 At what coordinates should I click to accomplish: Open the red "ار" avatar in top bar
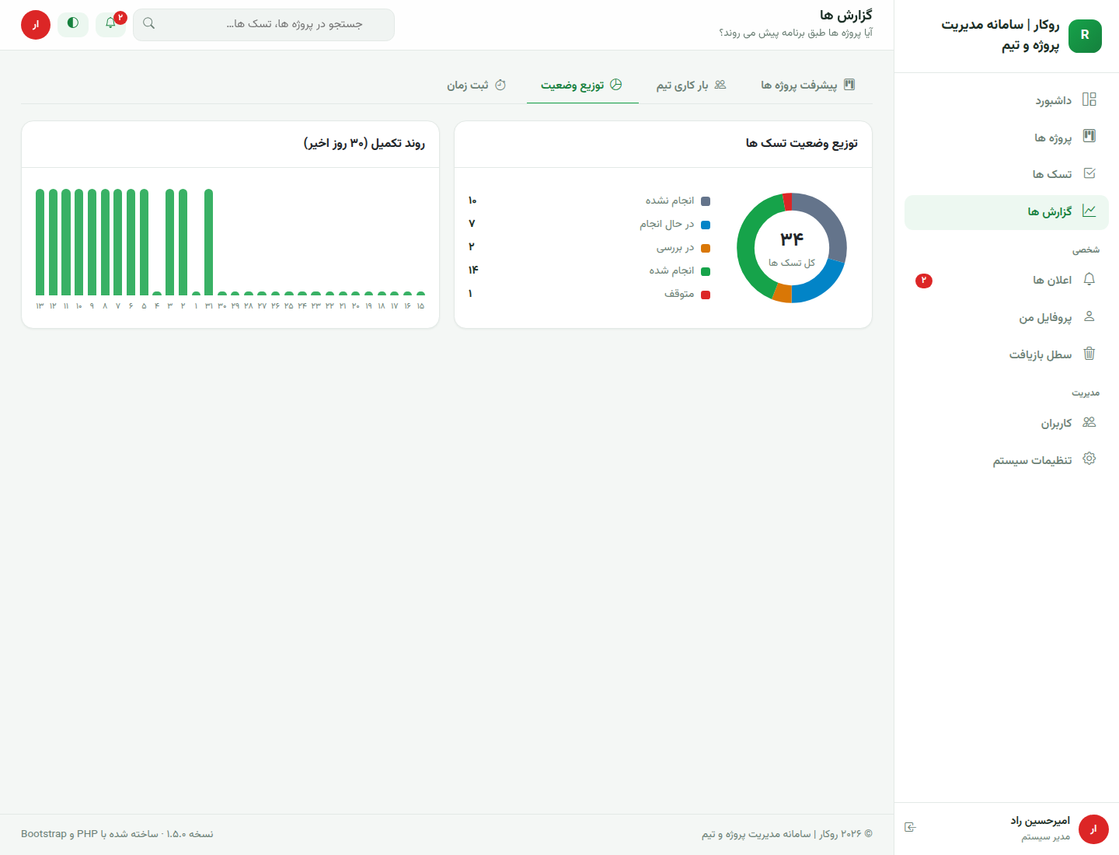coord(36,25)
